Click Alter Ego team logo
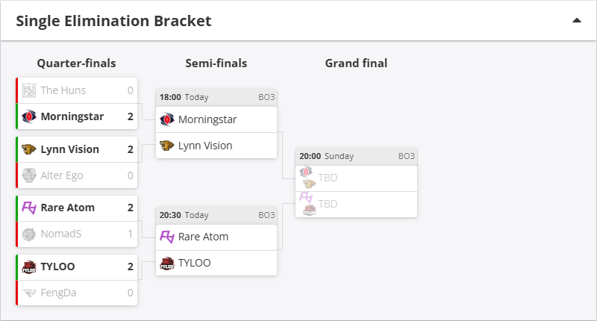The height and width of the screenshot is (321, 597). pos(29,175)
